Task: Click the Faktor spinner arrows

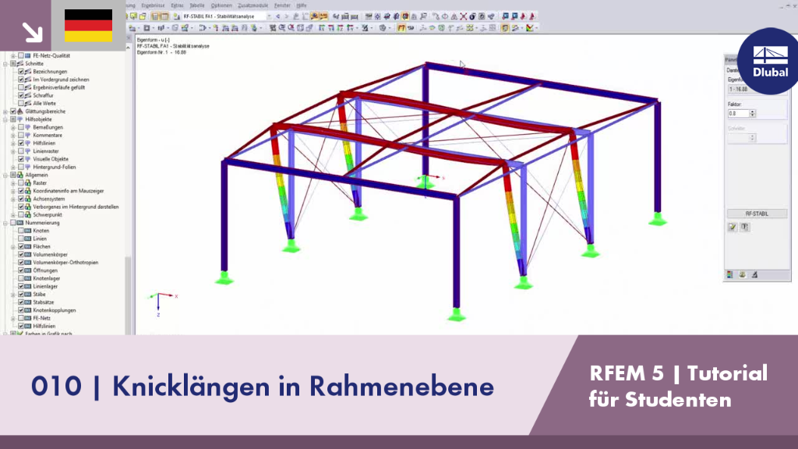Action: tap(753, 114)
